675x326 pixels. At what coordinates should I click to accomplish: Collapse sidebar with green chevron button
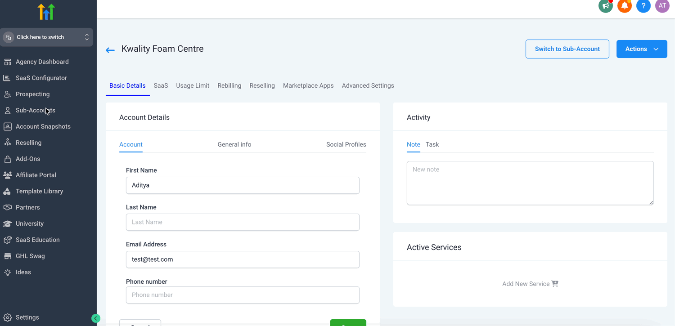tap(96, 318)
